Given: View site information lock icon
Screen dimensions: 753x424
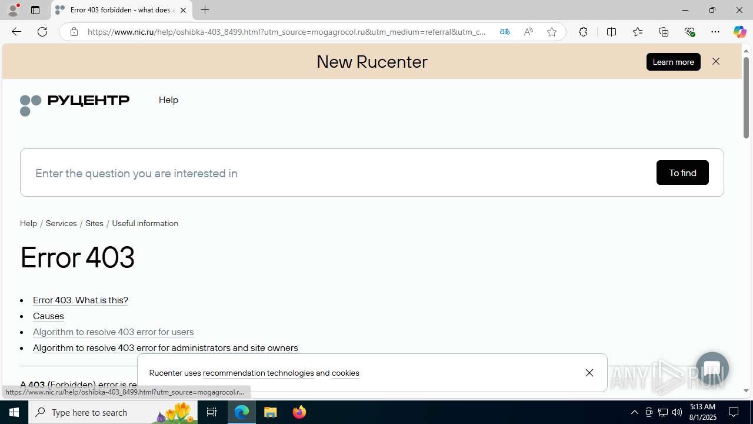Looking at the screenshot, I should 74,32.
